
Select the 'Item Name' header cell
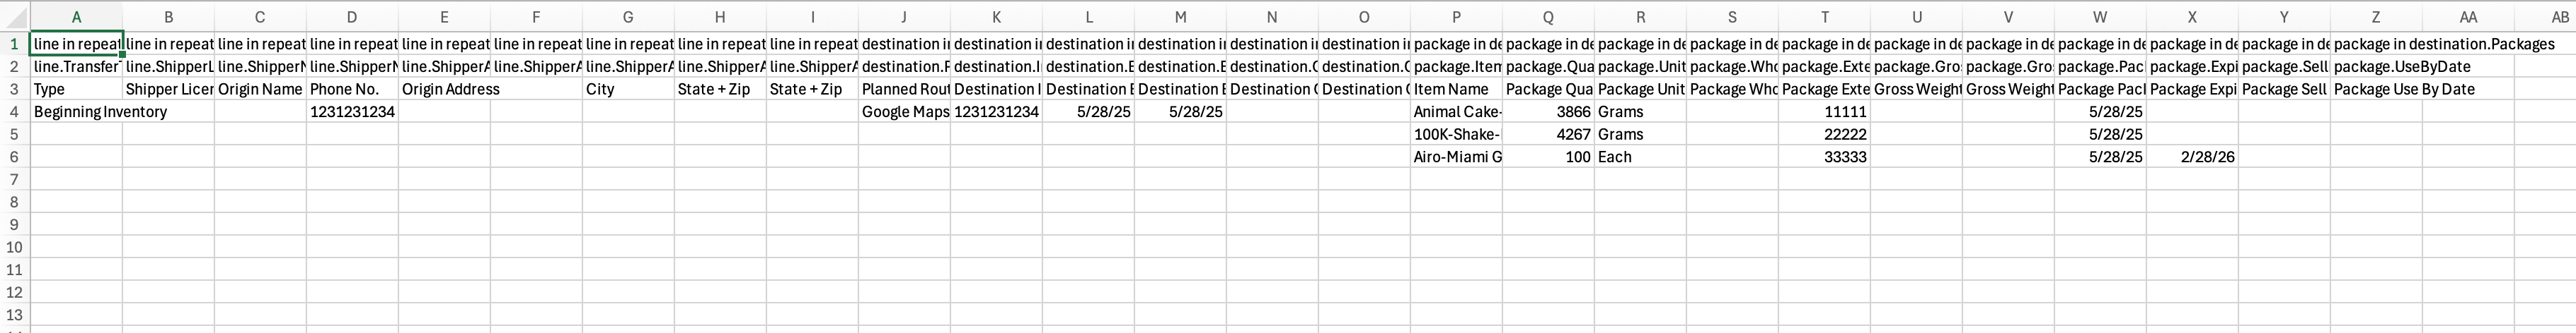pyautogui.click(x=1456, y=89)
